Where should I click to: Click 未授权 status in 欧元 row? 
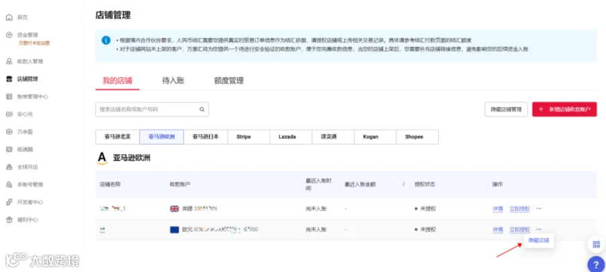point(426,230)
